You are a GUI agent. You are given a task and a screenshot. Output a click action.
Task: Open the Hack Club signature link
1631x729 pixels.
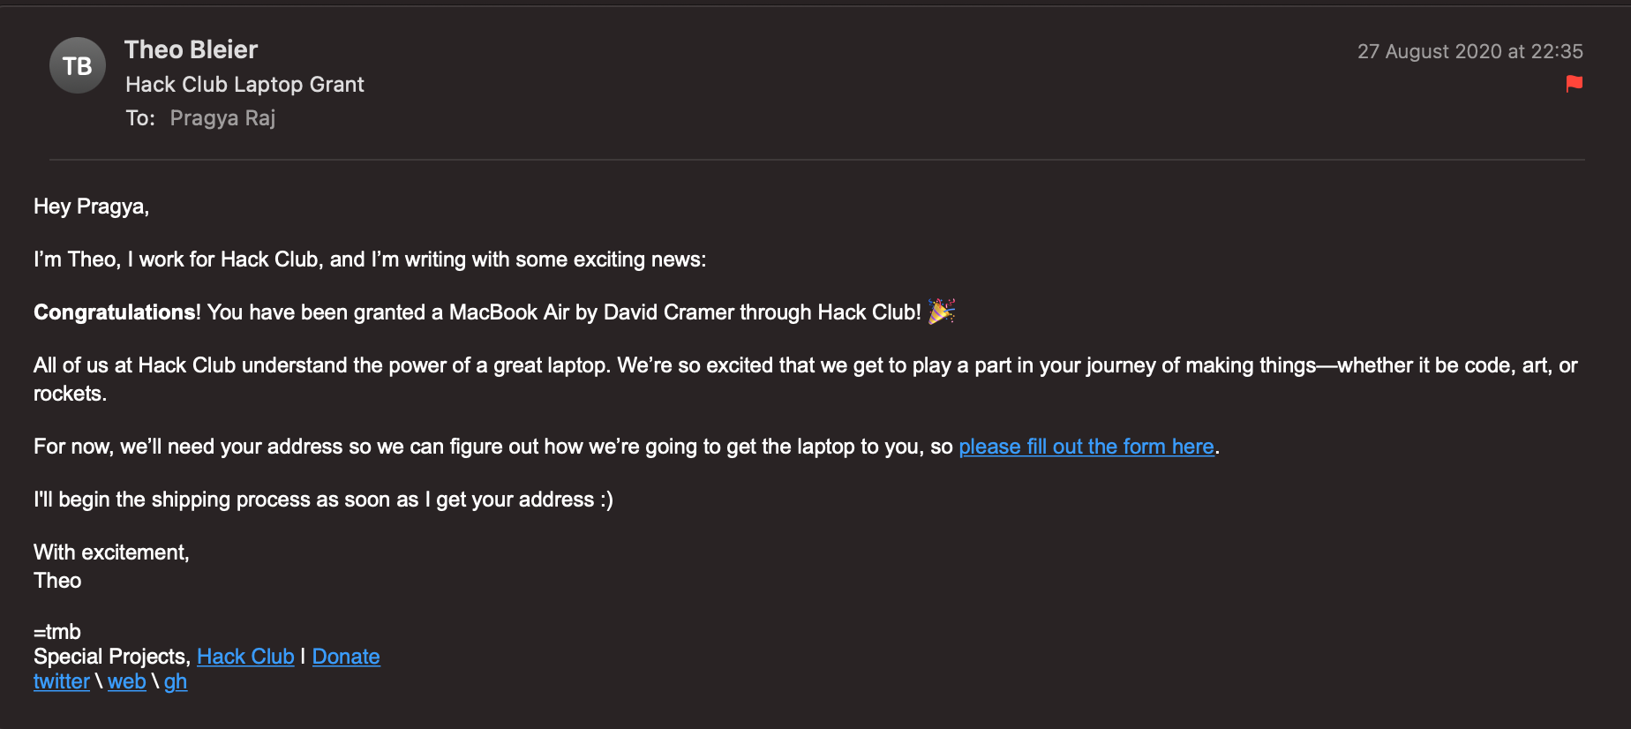(x=245, y=657)
